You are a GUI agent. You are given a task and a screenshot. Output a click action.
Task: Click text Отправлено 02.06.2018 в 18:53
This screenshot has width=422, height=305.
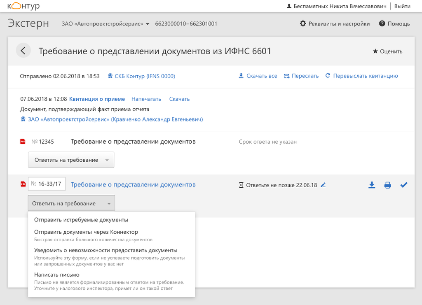click(x=60, y=76)
